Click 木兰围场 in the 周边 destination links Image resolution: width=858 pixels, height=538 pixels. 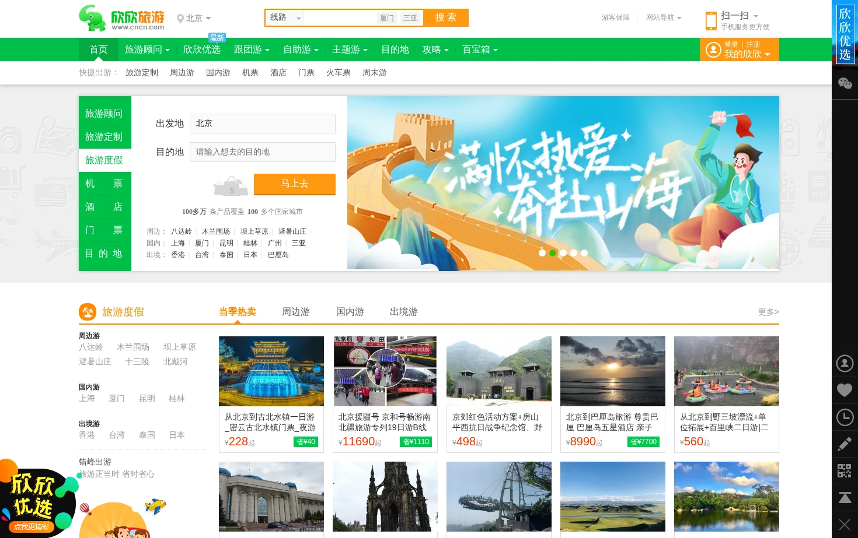[x=216, y=231]
